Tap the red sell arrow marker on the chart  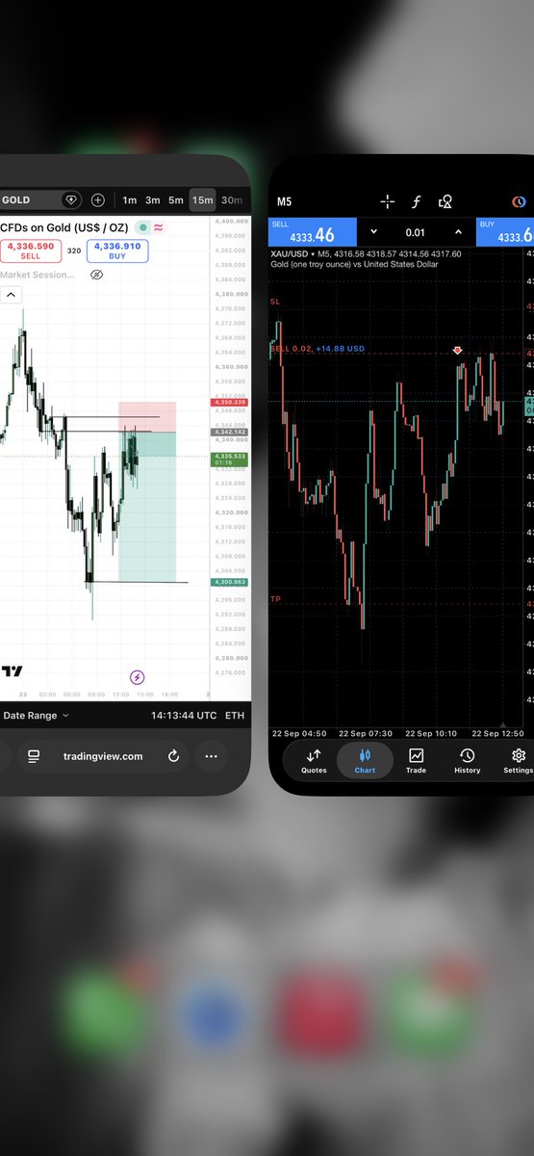457,351
